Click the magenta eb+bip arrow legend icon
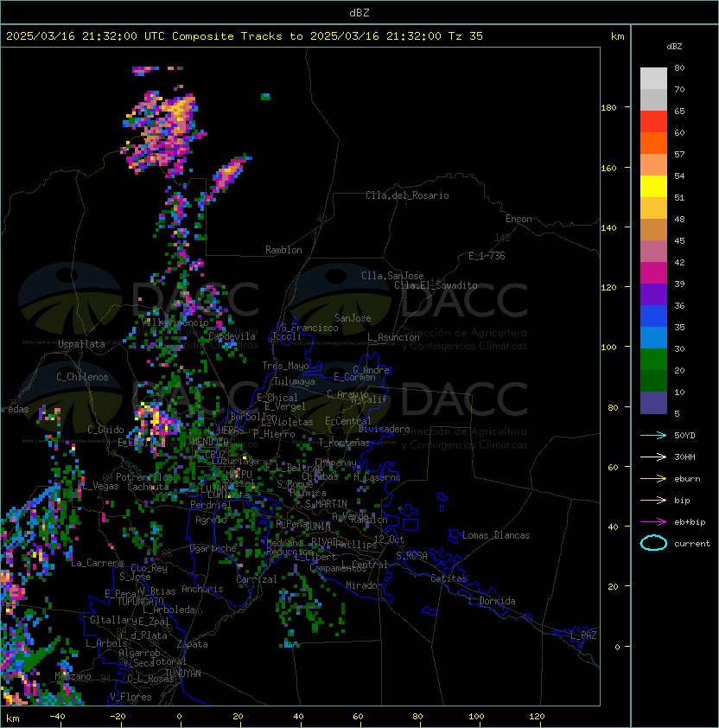The width and height of the screenshot is (719, 728). click(x=653, y=522)
